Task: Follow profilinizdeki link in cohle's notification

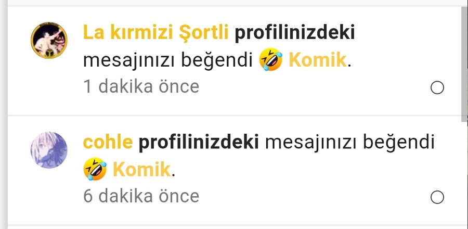Action: 199,142
